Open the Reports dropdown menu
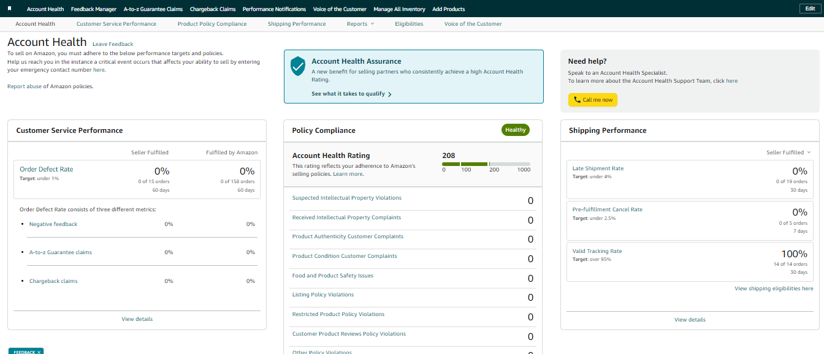The width and height of the screenshot is (824, 354). click(360, 24)
